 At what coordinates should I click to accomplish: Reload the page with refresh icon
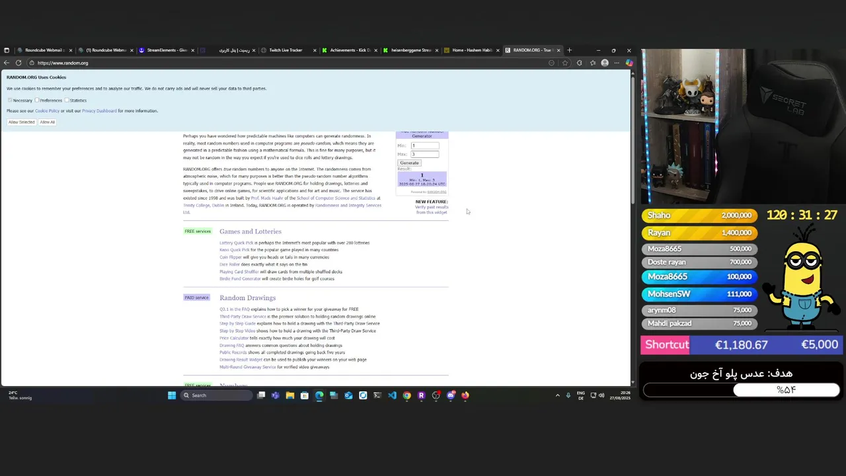19,63
